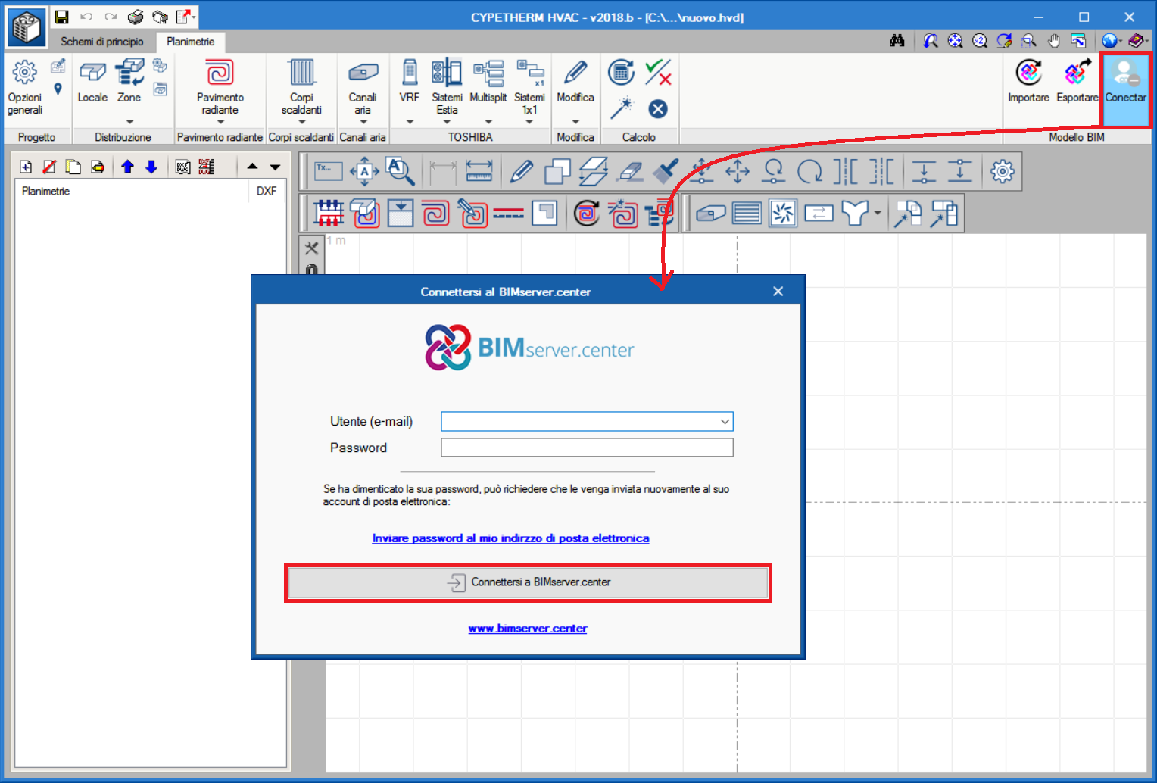Screen dimensions: 1157x783
Task: Click blue down arrow in Planimetrie panel
Action: click(151, 167)
